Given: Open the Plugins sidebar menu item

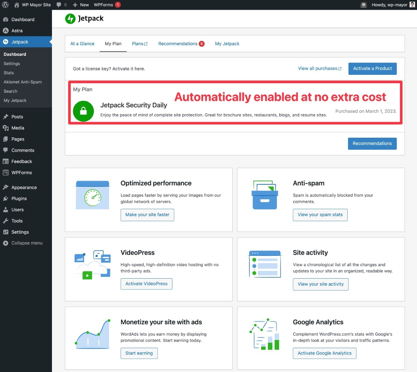Looking at the screenshot, I should (19, 198).
